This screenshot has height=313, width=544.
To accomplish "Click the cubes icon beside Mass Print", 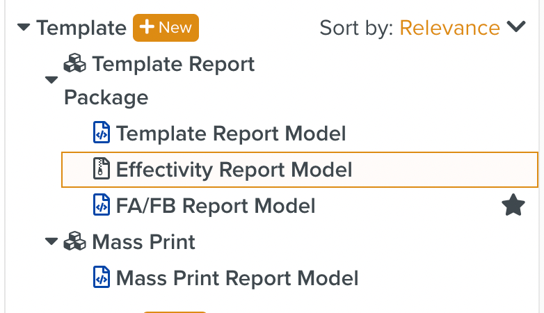I will pos(75,242).
